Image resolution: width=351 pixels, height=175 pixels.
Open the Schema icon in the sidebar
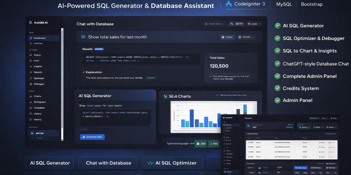coord(30,44)
